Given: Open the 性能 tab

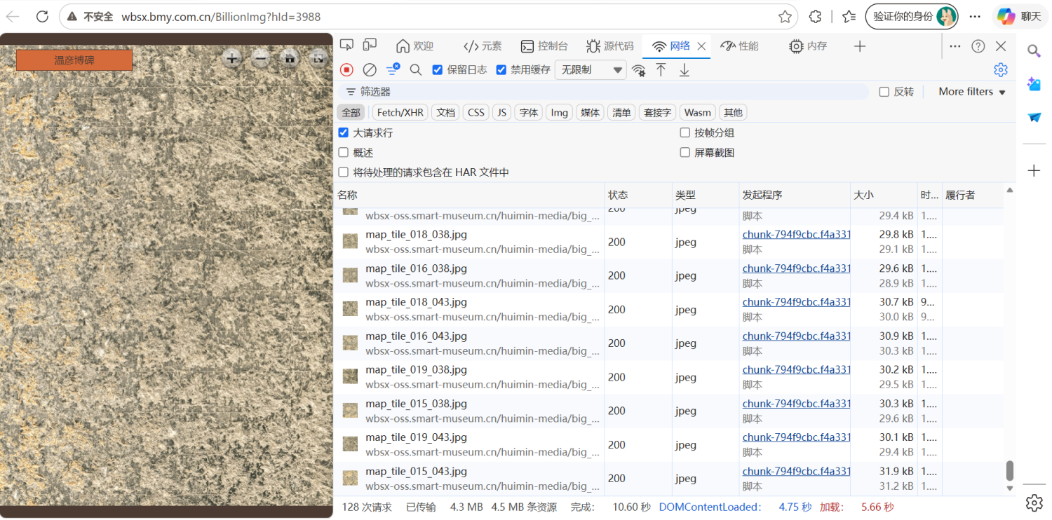Looking at the screenshot, I should [740, 46].
